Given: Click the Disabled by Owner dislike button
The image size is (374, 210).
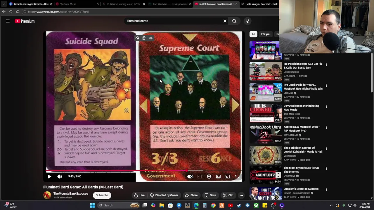Looking at the screenshot, I should point(164,195).
